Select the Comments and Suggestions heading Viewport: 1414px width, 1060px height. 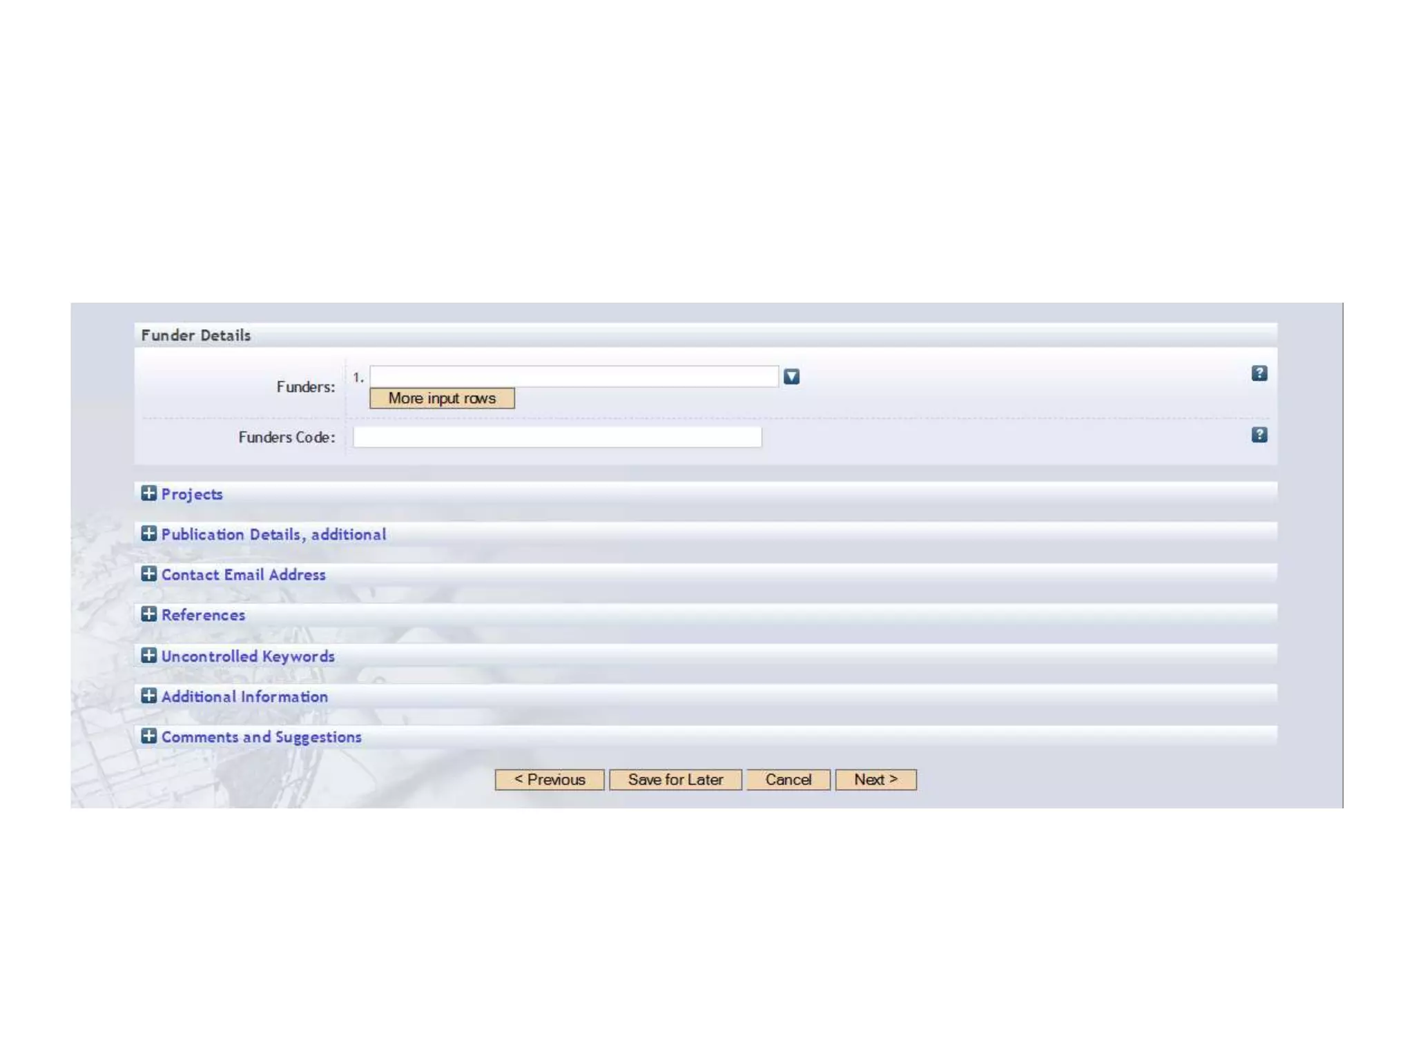[x=261, y=737]
